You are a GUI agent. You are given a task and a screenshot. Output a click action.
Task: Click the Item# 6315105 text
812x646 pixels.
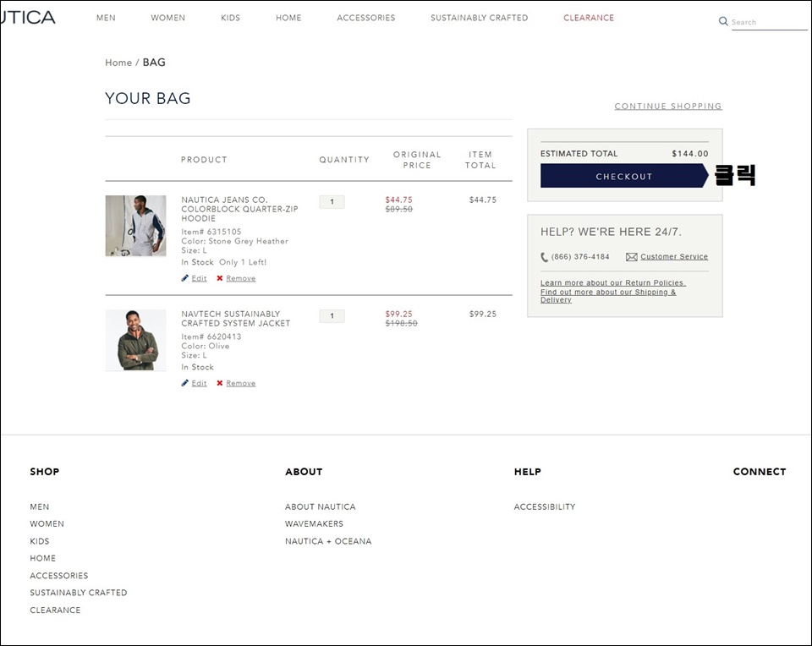(x=211, y=232)
